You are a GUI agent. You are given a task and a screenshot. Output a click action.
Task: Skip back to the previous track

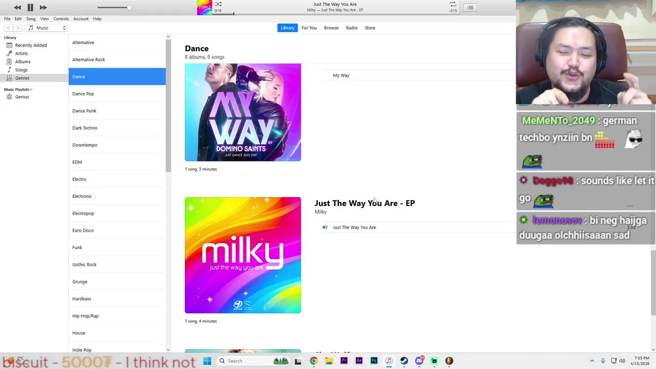(x=17, y=7)
